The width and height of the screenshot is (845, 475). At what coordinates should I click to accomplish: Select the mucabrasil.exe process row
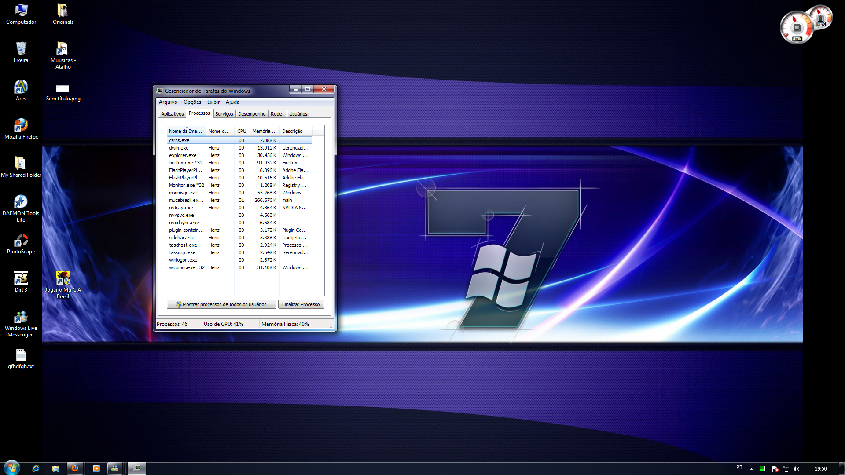186,200
